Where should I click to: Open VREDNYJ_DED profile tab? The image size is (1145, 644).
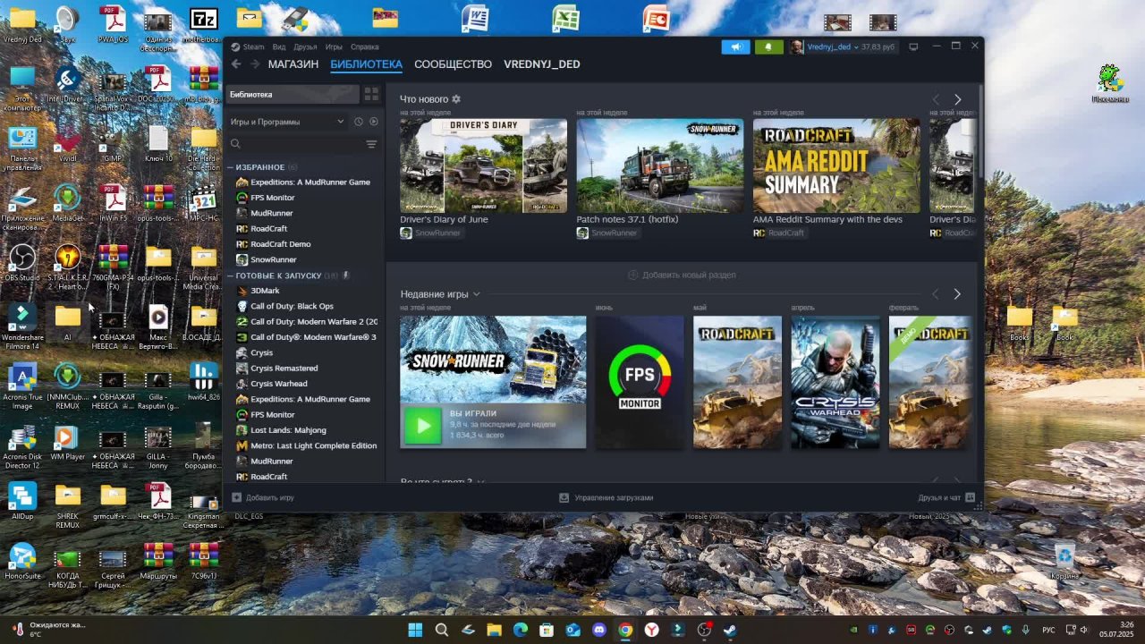point(542,64)
